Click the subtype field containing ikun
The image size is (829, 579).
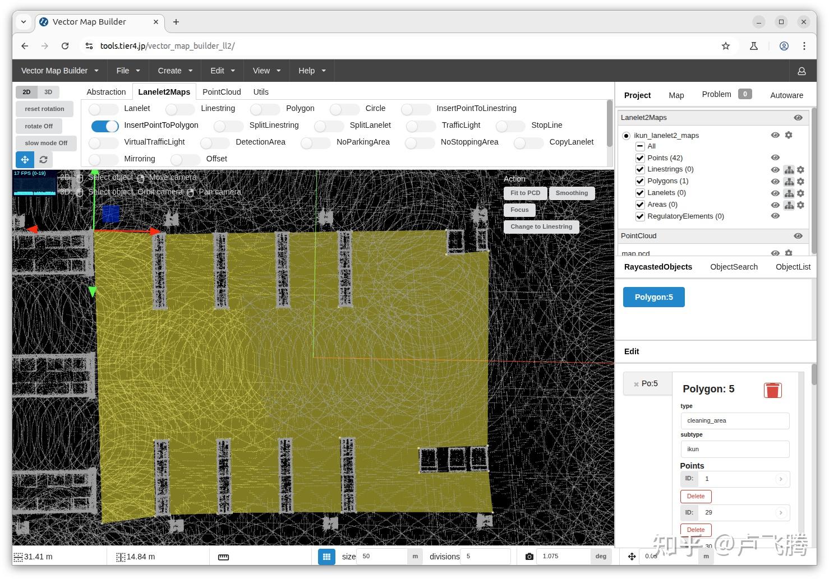coord(734,449)
